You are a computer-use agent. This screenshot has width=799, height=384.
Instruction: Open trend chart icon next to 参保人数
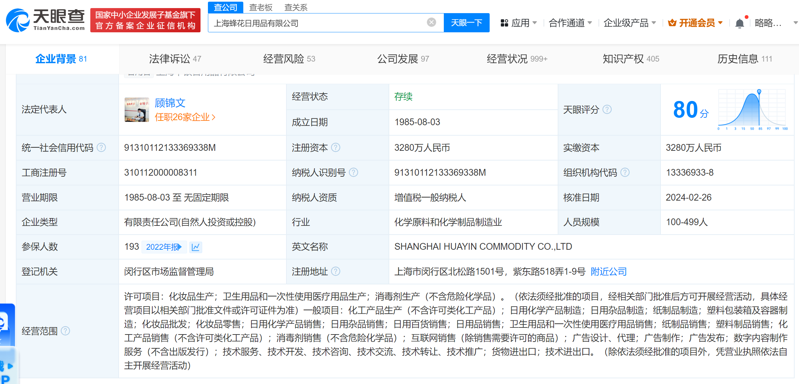point(195,247)
